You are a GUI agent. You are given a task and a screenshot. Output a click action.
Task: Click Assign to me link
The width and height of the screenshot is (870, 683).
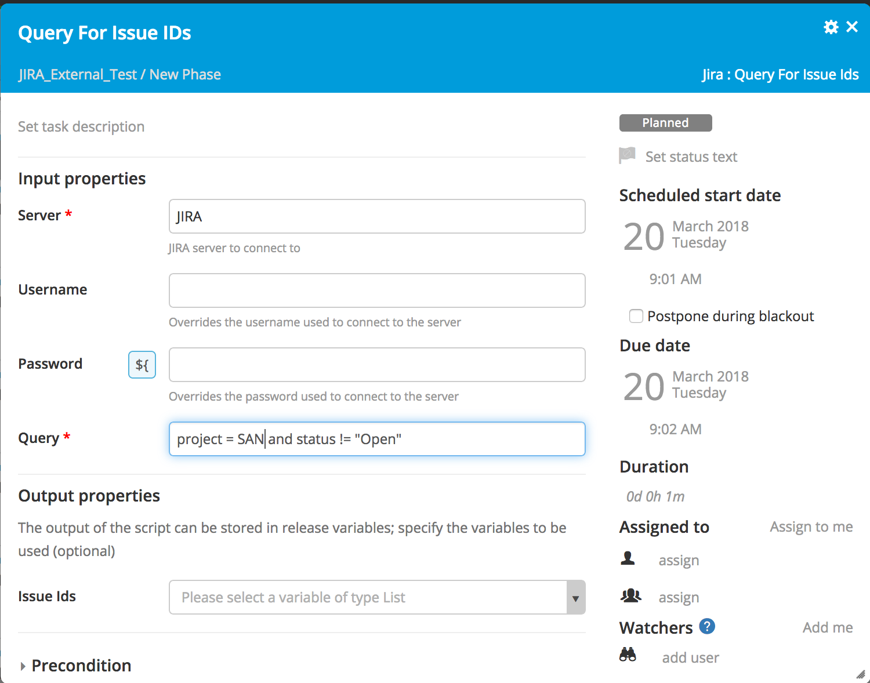point(811,526)
